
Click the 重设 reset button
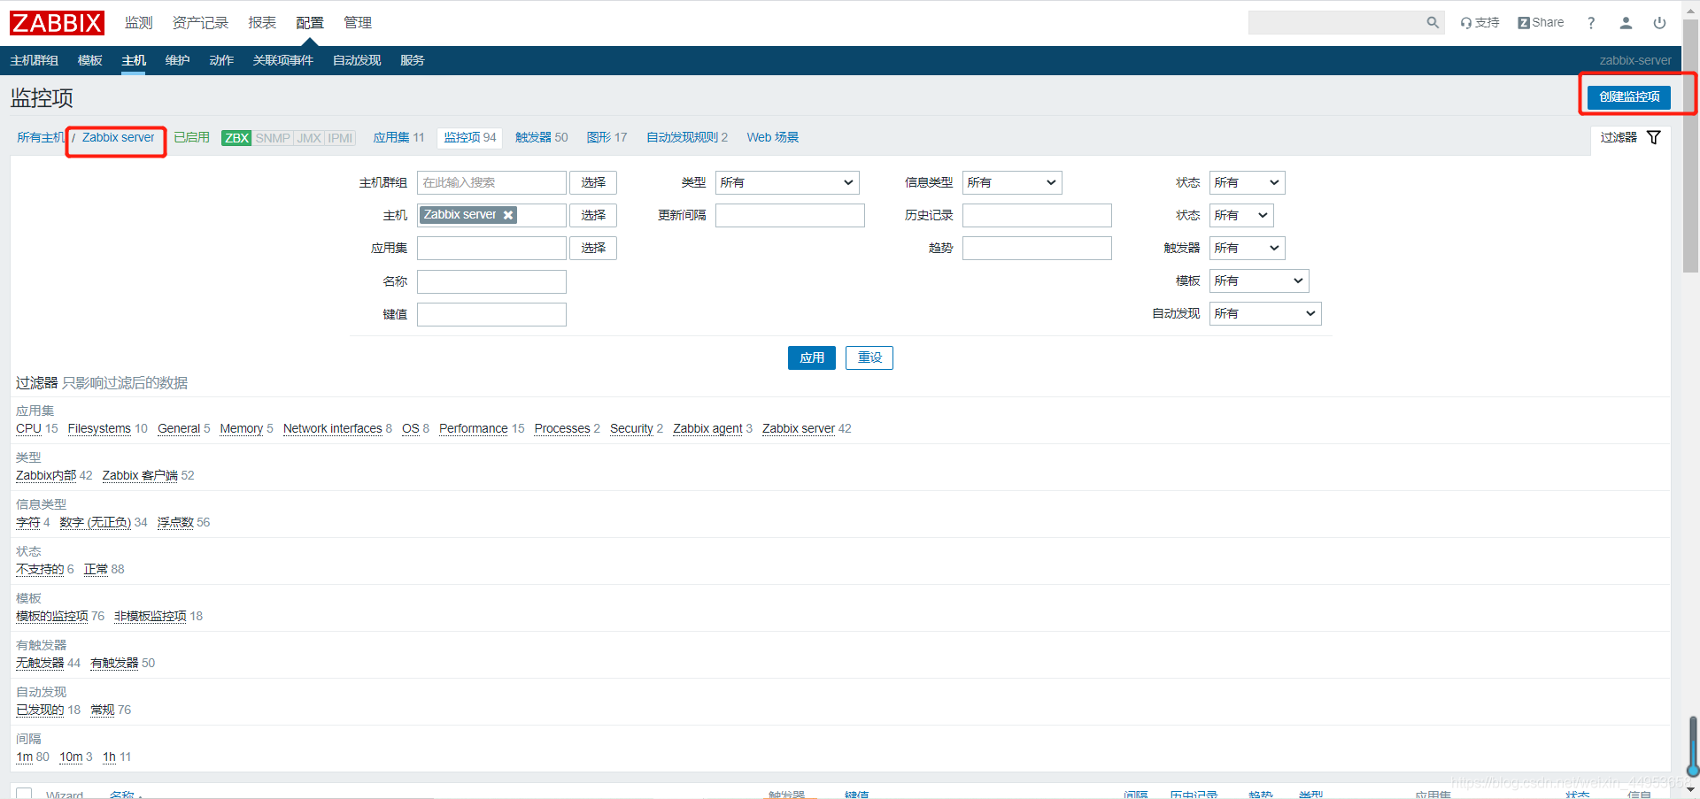click(869, 357)
